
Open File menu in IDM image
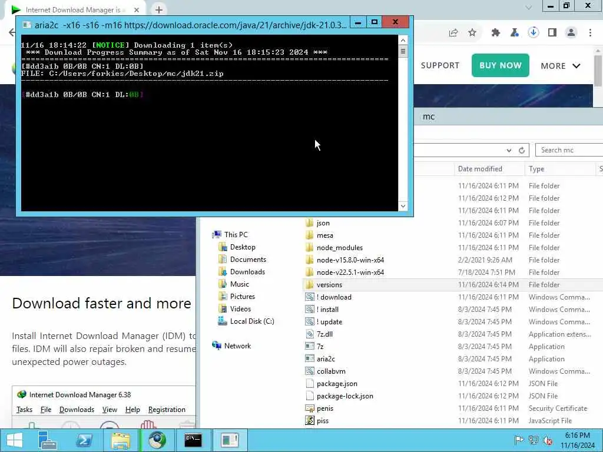pyautogui.click(x=46, y=410)
